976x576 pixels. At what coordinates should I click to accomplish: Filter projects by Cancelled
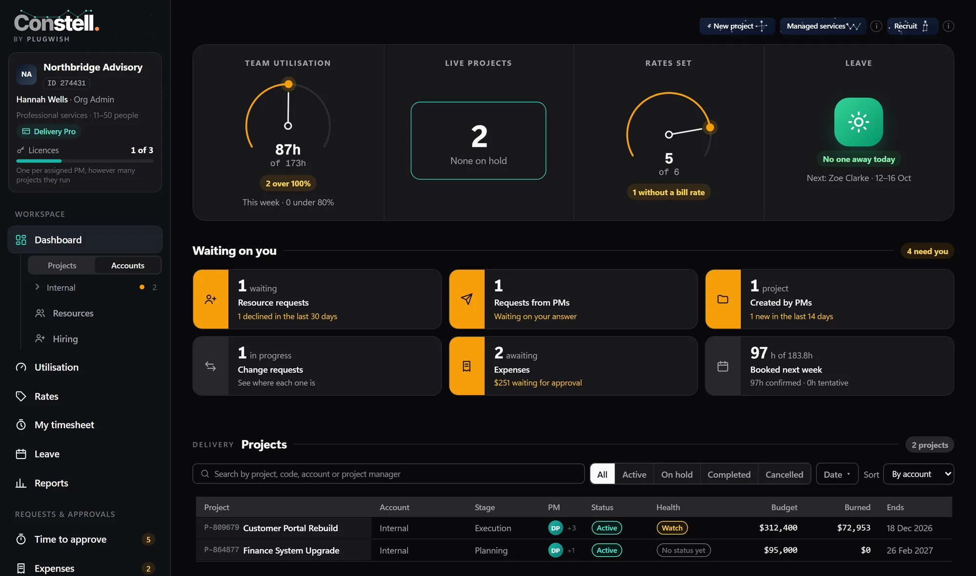tap(784, 475)
